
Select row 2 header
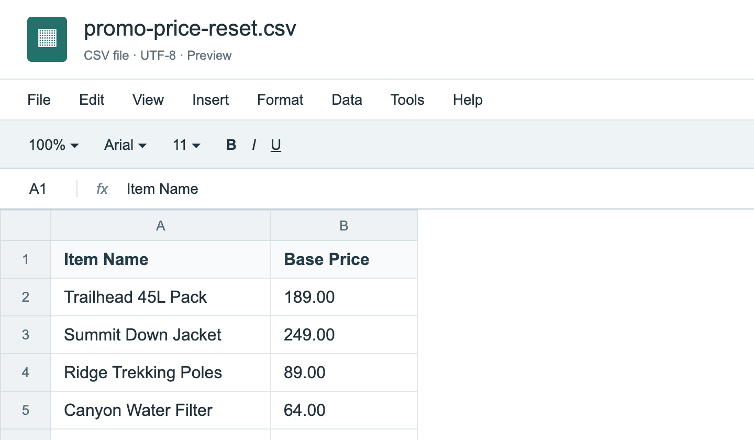(26, 297)
